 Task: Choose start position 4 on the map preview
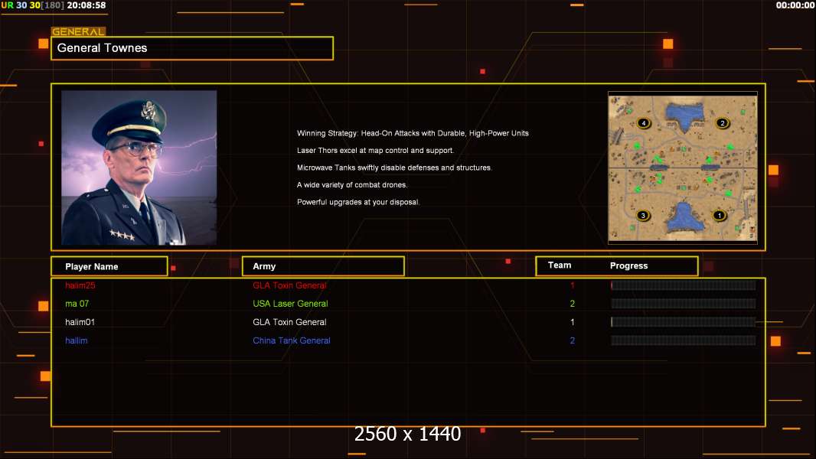point(643,123)
